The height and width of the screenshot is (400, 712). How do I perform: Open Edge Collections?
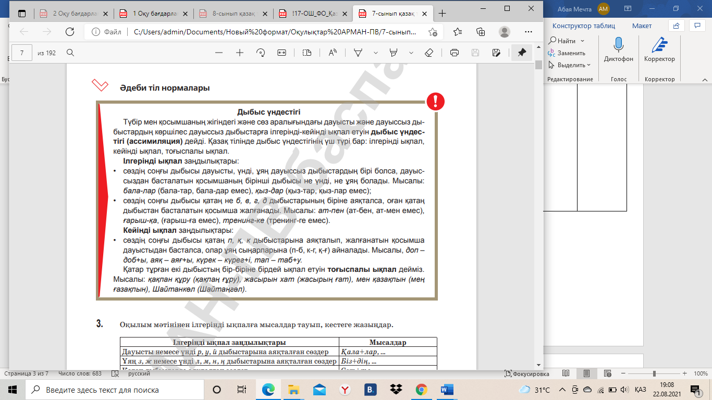click(x=481, y=32)
